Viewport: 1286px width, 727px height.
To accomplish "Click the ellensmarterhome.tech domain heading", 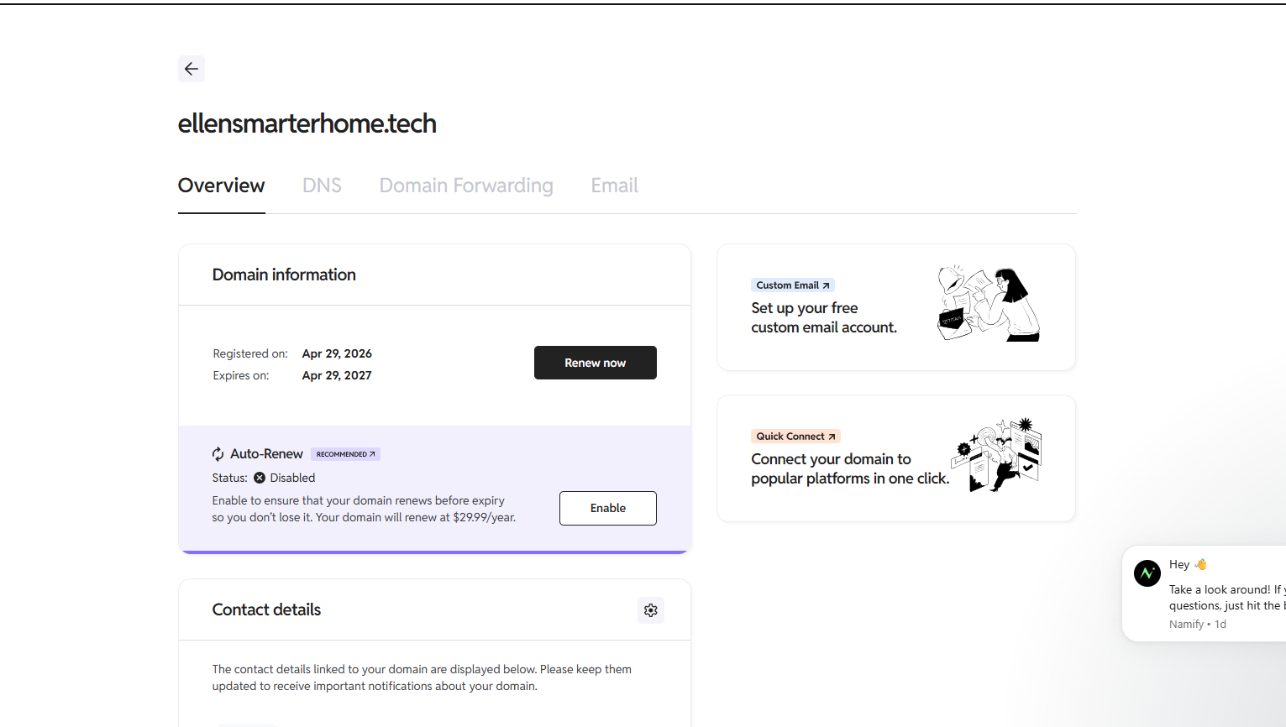I will [307, 123].
